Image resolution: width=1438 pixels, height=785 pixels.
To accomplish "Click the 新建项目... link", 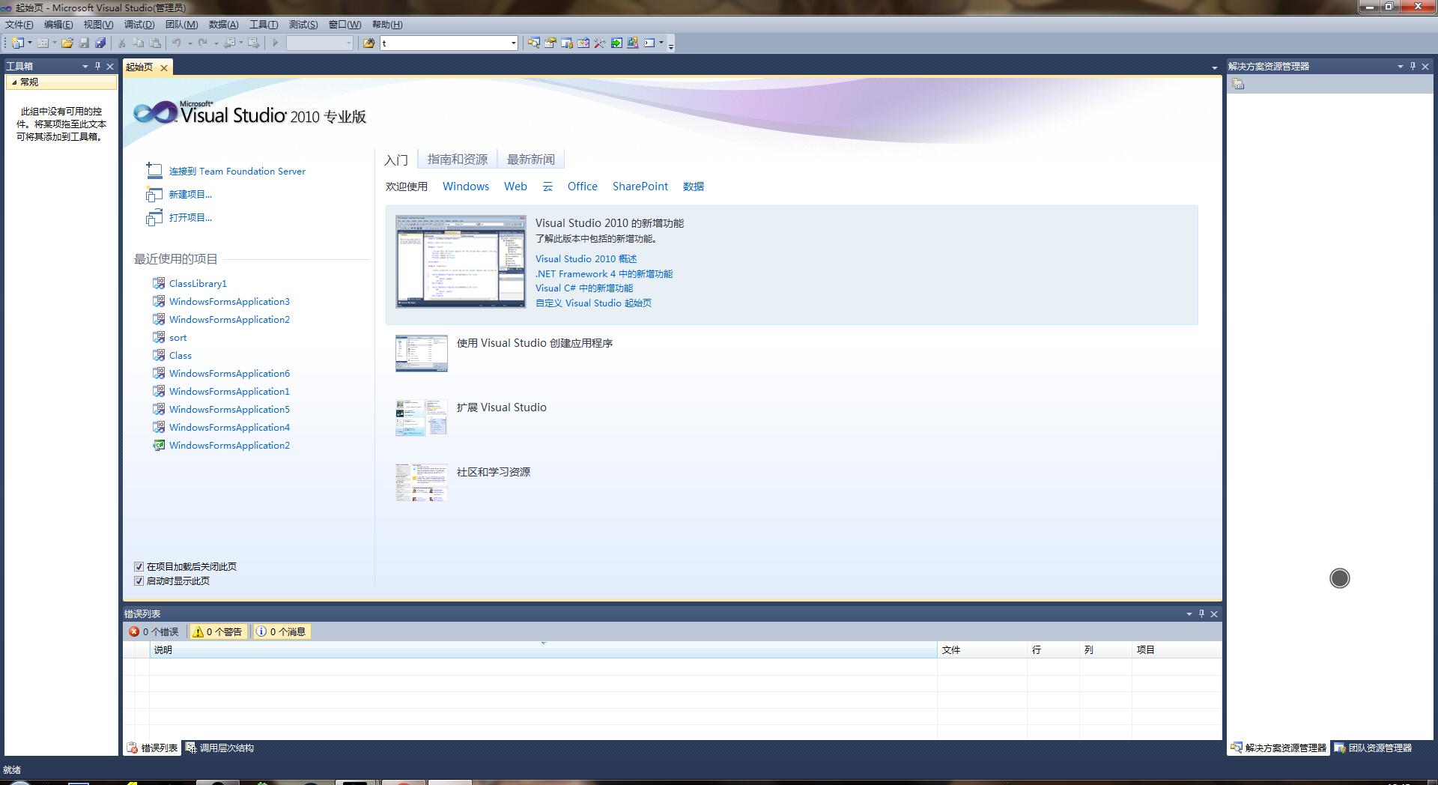I will [x=190, y=195].
